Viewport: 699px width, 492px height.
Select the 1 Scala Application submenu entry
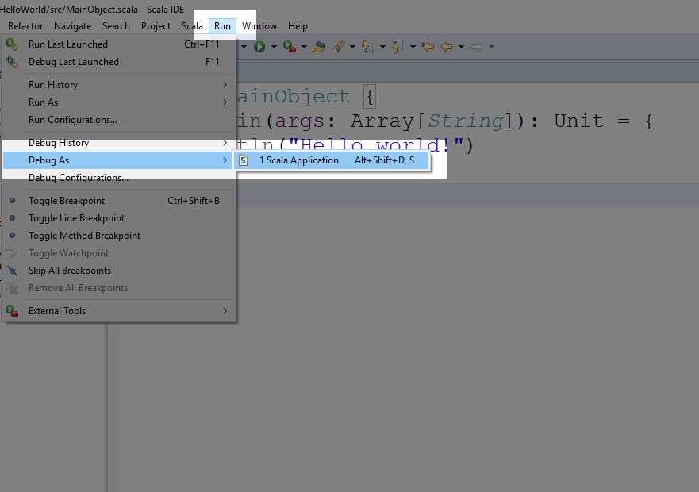(x=300, y=160)
